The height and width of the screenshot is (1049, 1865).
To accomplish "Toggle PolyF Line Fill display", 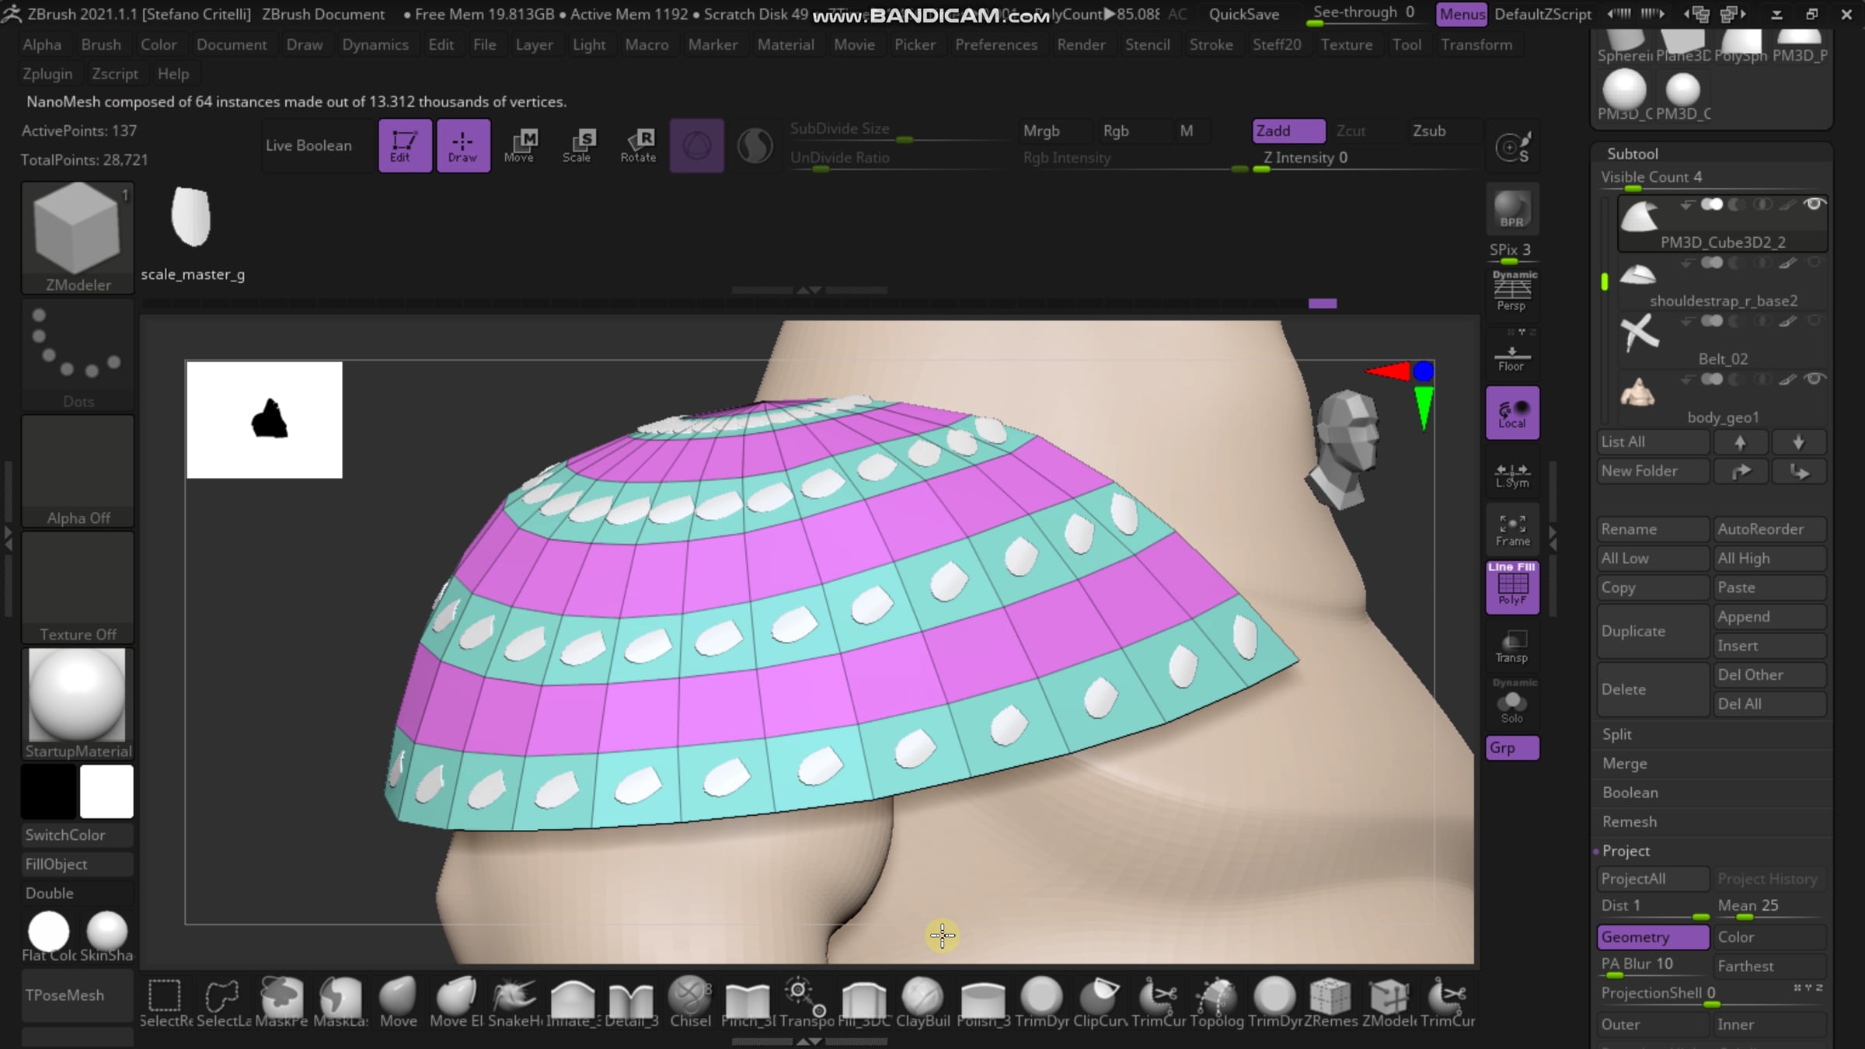I will click(1512, 587).
